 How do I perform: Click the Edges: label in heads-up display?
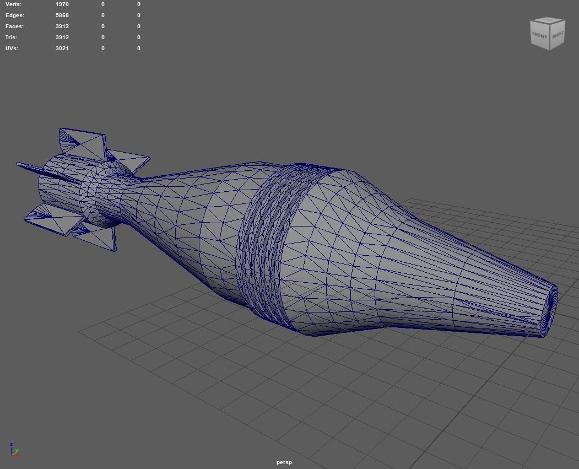coord(15,15)
